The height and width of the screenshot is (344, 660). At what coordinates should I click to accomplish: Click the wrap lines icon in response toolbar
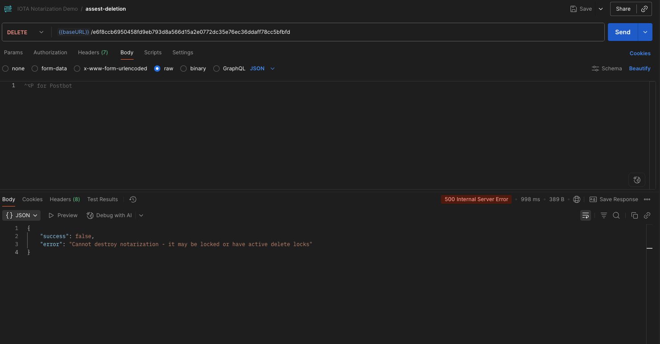(x=585, y=215)
